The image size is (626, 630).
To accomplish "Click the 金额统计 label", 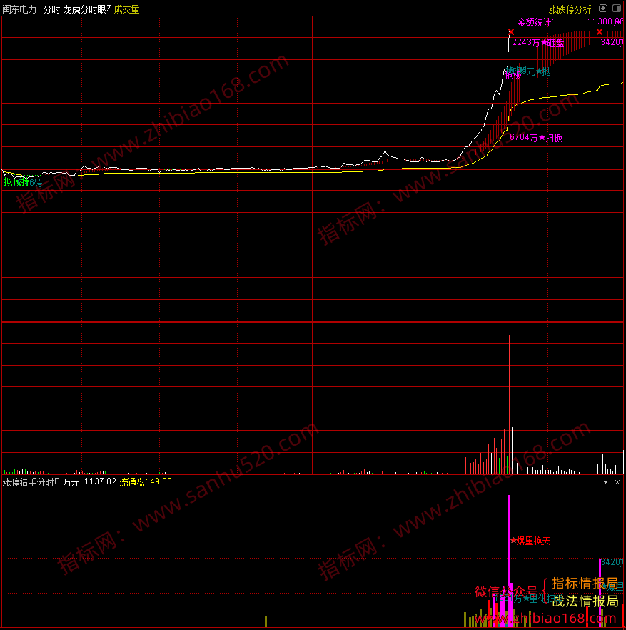I will (535, 22).
